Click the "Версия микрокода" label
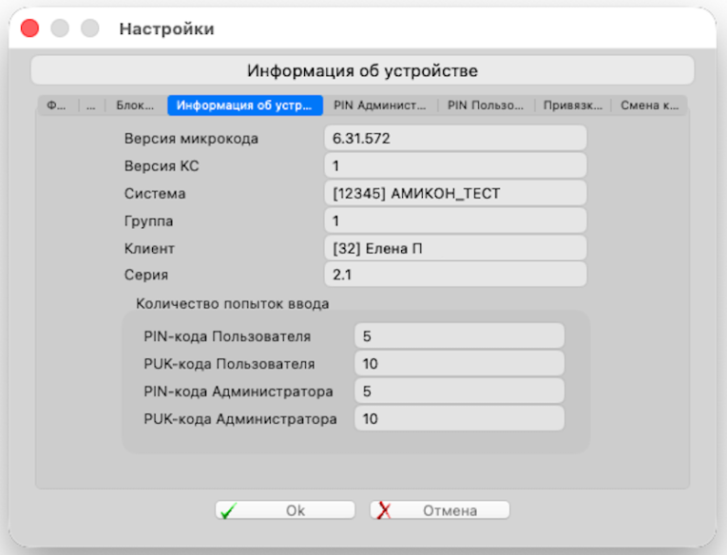The height and width of the screenshot is (555, 727). pos(191,139)
